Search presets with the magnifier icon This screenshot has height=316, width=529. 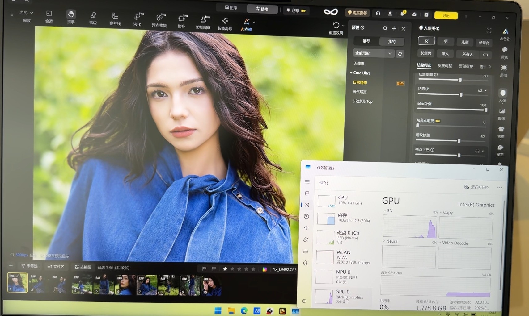pyautogui.click(x=385, y=28)
